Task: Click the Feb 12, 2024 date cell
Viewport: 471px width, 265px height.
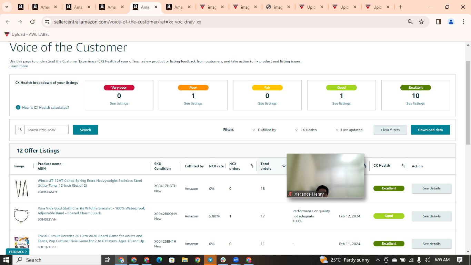Action: pyautogui.click(x=349, y=216)
